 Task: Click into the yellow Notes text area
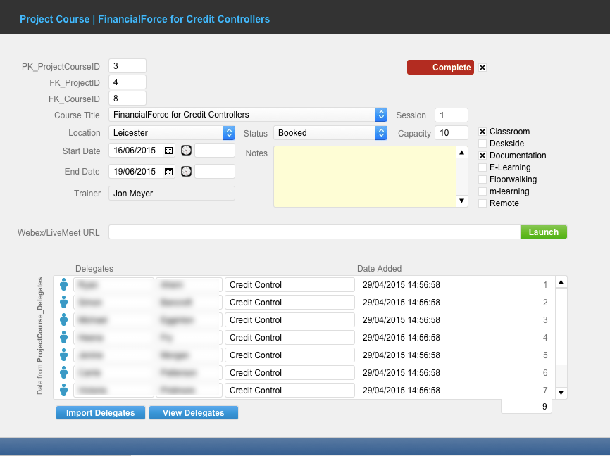(365, 177)
